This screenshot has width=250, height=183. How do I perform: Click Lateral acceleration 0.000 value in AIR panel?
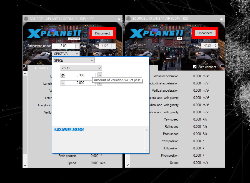[x=197, y=76]
